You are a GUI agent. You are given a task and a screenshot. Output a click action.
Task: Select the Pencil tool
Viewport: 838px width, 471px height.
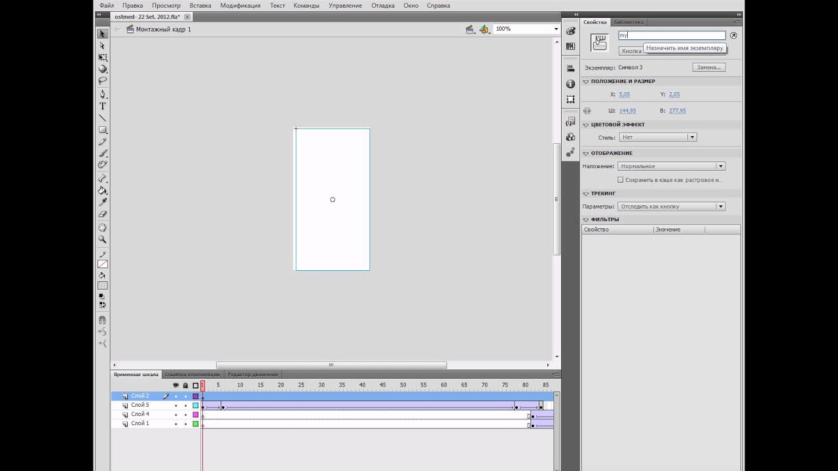(x=103, y=141)
